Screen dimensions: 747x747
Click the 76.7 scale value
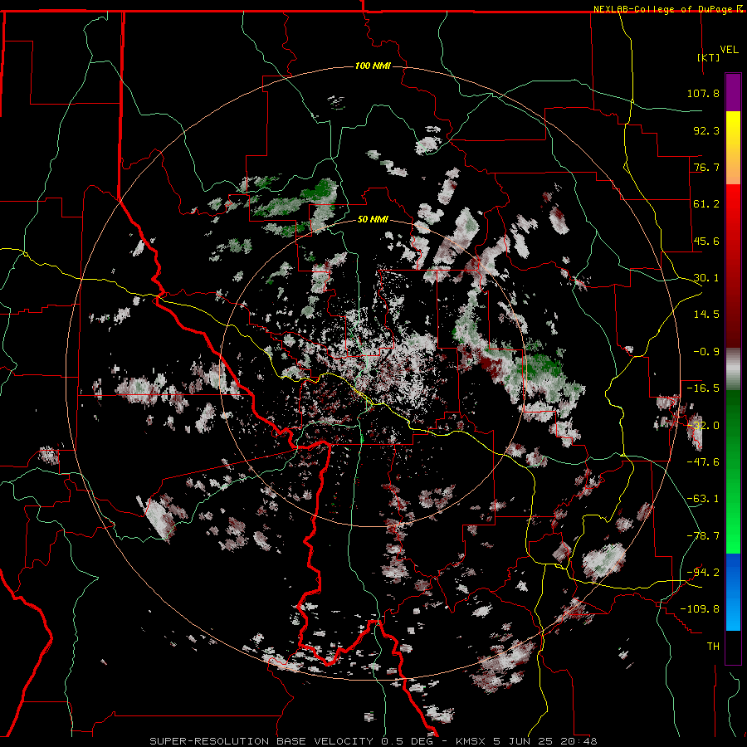(x=706, y=167)
